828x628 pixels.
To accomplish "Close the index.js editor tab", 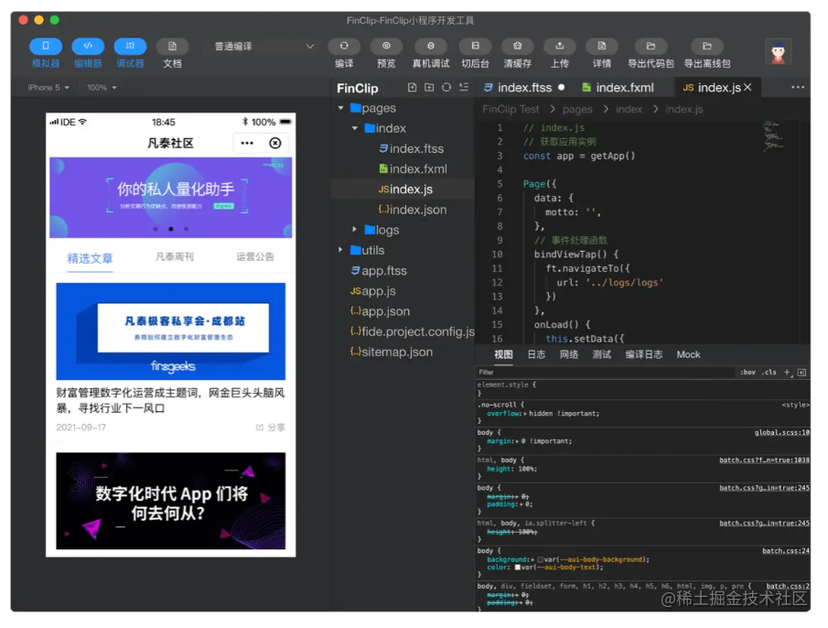I will click(747, 87).
